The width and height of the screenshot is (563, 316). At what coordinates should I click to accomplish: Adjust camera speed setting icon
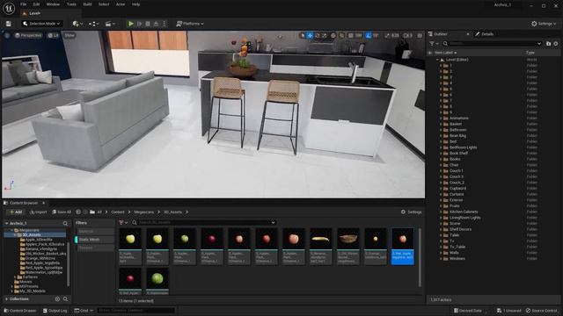click(x=408, y=35)
